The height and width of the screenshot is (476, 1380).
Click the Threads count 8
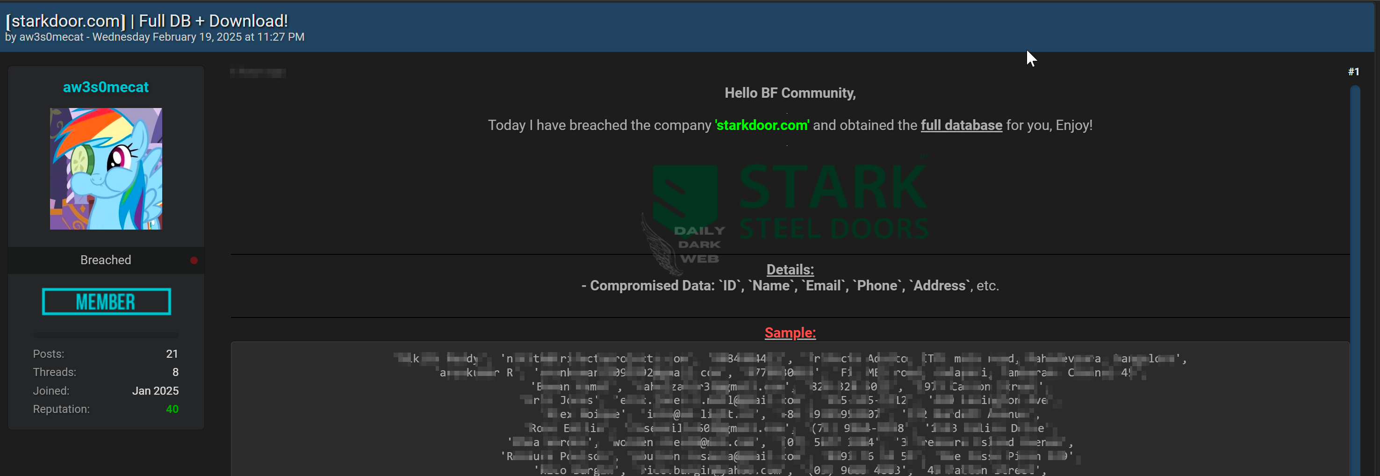pyautogui.click(x=175, y=372)
